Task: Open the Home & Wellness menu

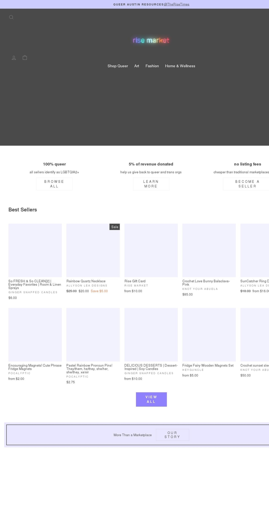Action: (180, 66)
